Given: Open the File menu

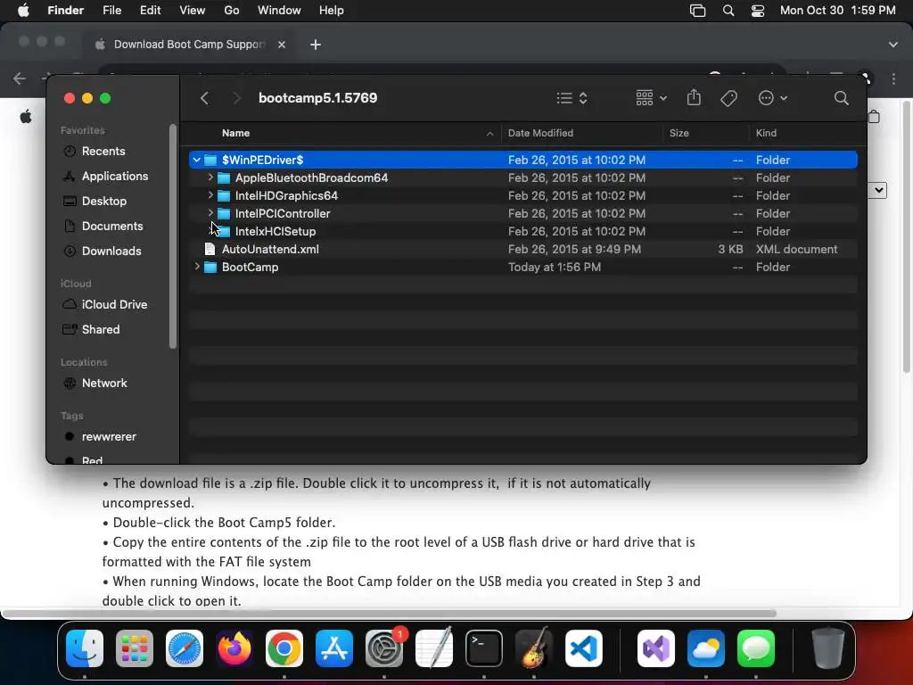Looking at the screenshot, I should (x=111, y=11).
